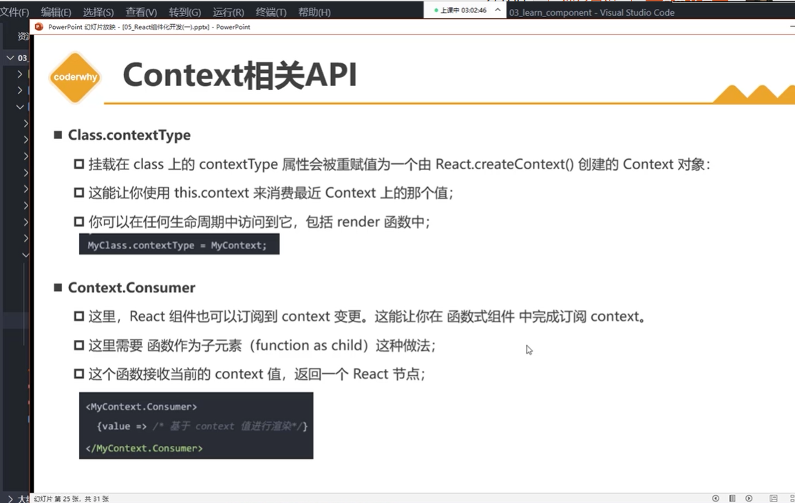Image resolution: width=795 pixels, height=503 pixels.
Task: Expand the 大纲 section chevron in VS Code sidebar
Action: click(10, 499)
